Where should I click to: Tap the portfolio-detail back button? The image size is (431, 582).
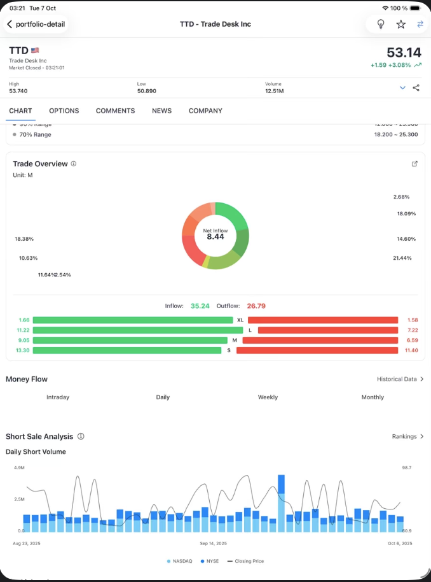click(x=36, y=24)
